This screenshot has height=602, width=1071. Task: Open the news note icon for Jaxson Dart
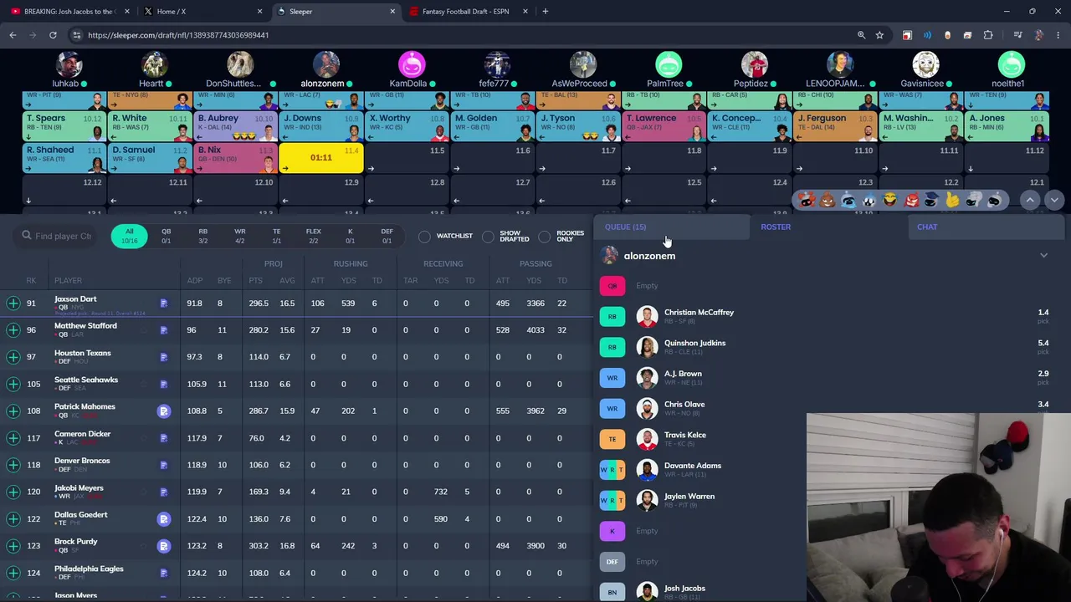point(164,303)
